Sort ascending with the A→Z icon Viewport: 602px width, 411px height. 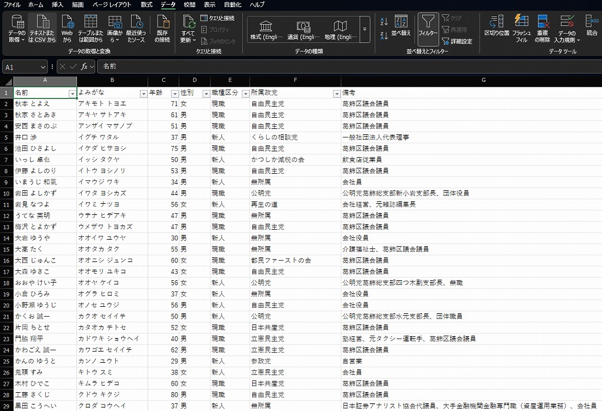pos(384,21)
